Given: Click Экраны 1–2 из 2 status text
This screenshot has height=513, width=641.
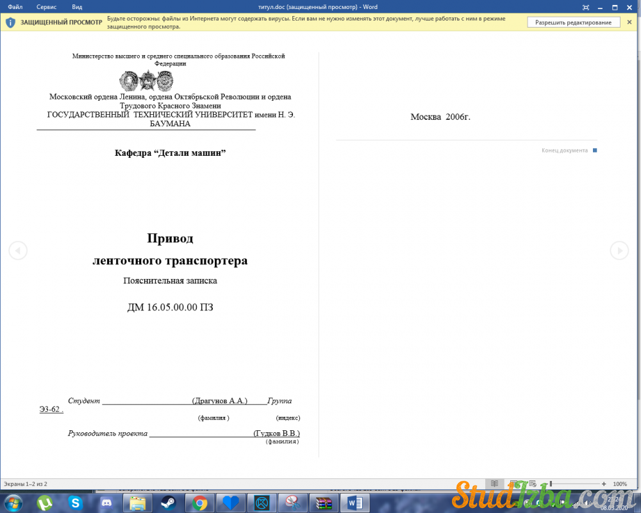Looking at the screenshot, I should coord(26,484).
